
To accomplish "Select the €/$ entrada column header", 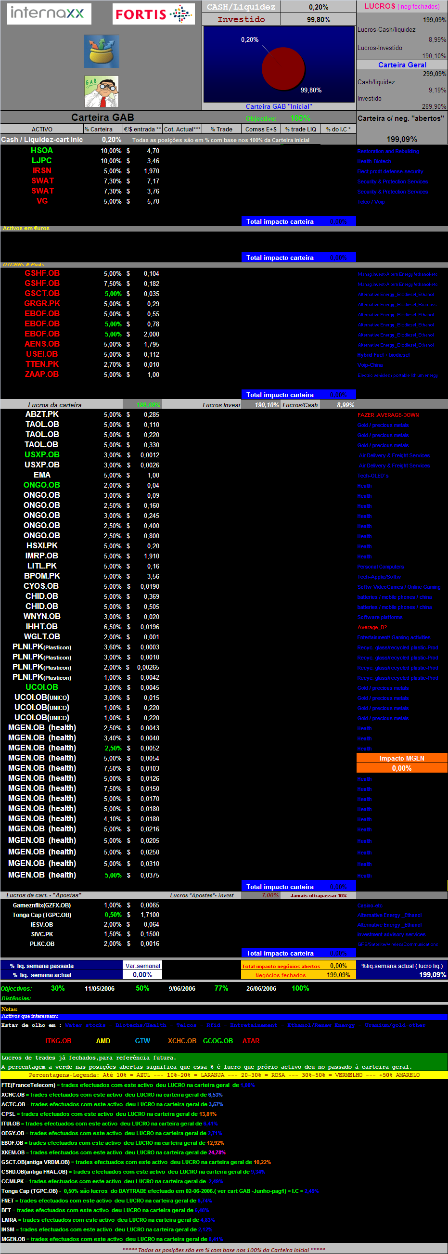I will pyautogui.click(x=142, y=129).
